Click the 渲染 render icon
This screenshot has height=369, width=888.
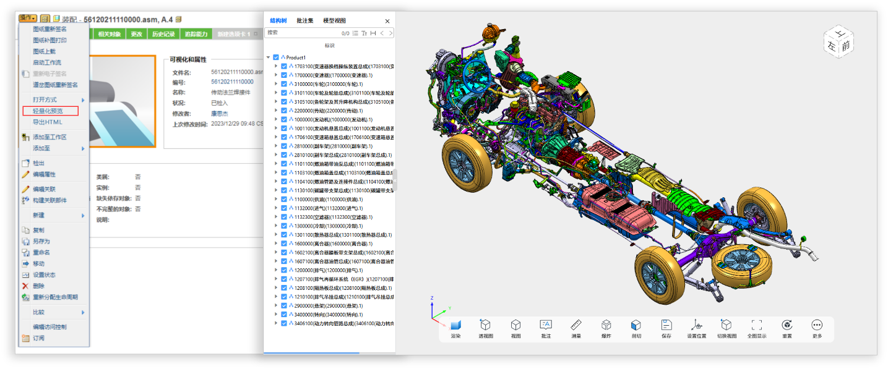point(455,326)
